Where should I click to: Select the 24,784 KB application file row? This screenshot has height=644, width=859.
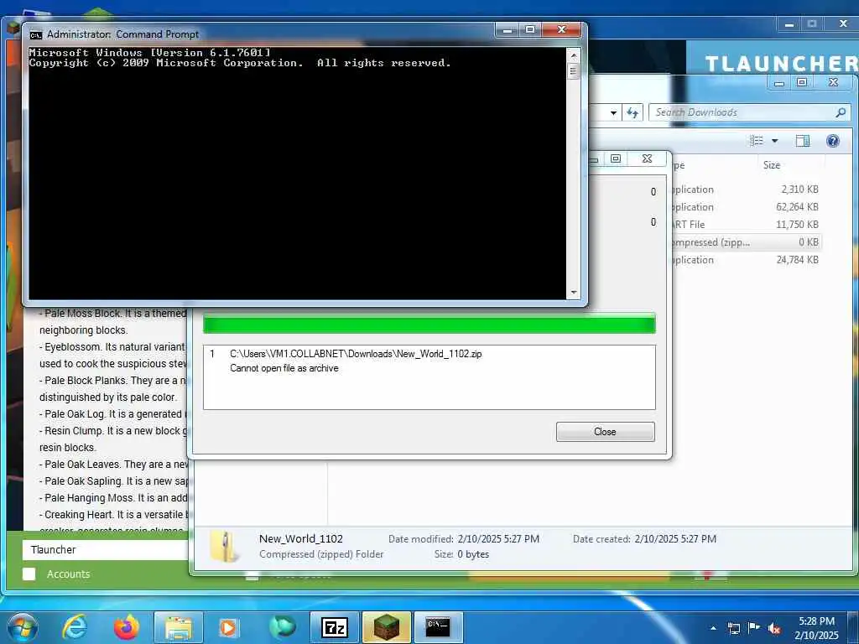coord(745,260)
